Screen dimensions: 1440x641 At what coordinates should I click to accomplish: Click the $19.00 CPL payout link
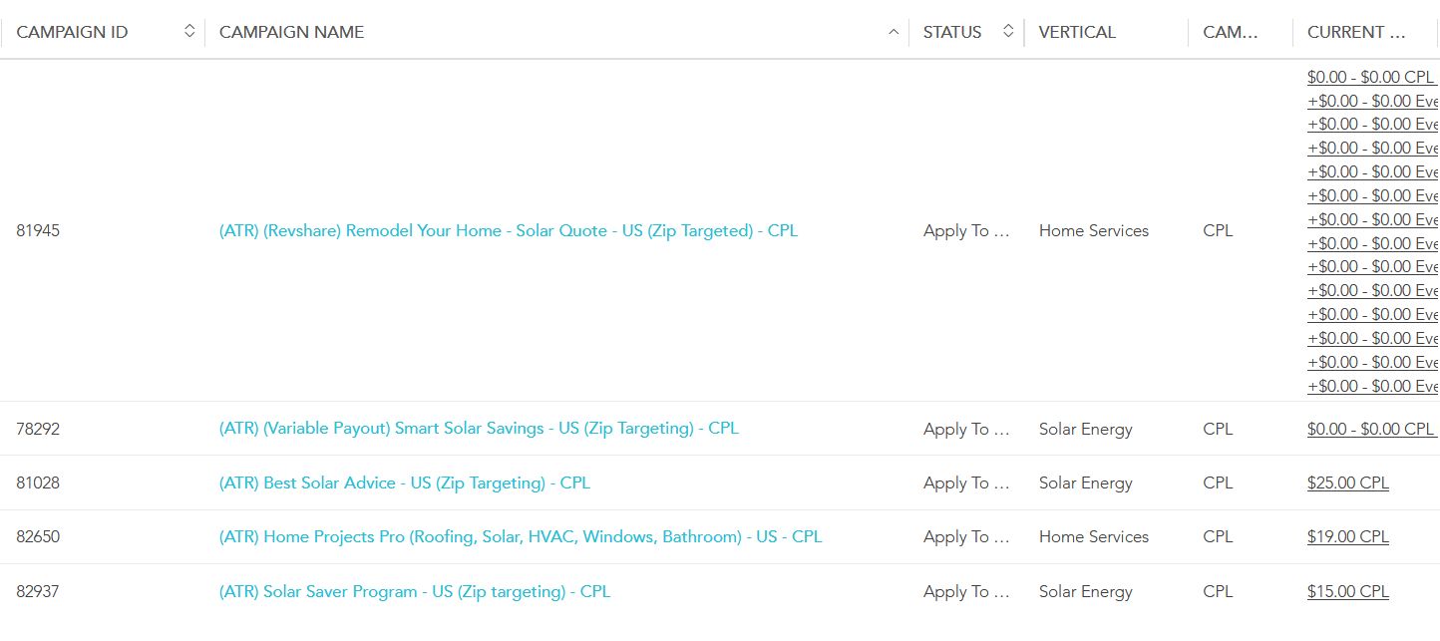point(1347,536)
